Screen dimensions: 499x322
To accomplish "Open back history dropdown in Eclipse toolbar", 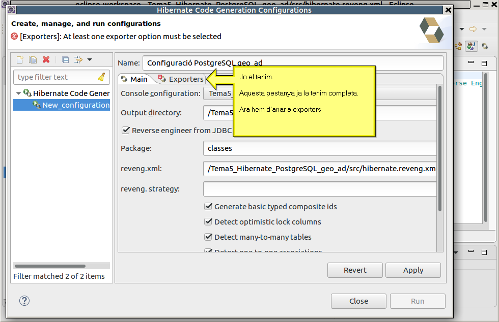I will coord(462,29).
